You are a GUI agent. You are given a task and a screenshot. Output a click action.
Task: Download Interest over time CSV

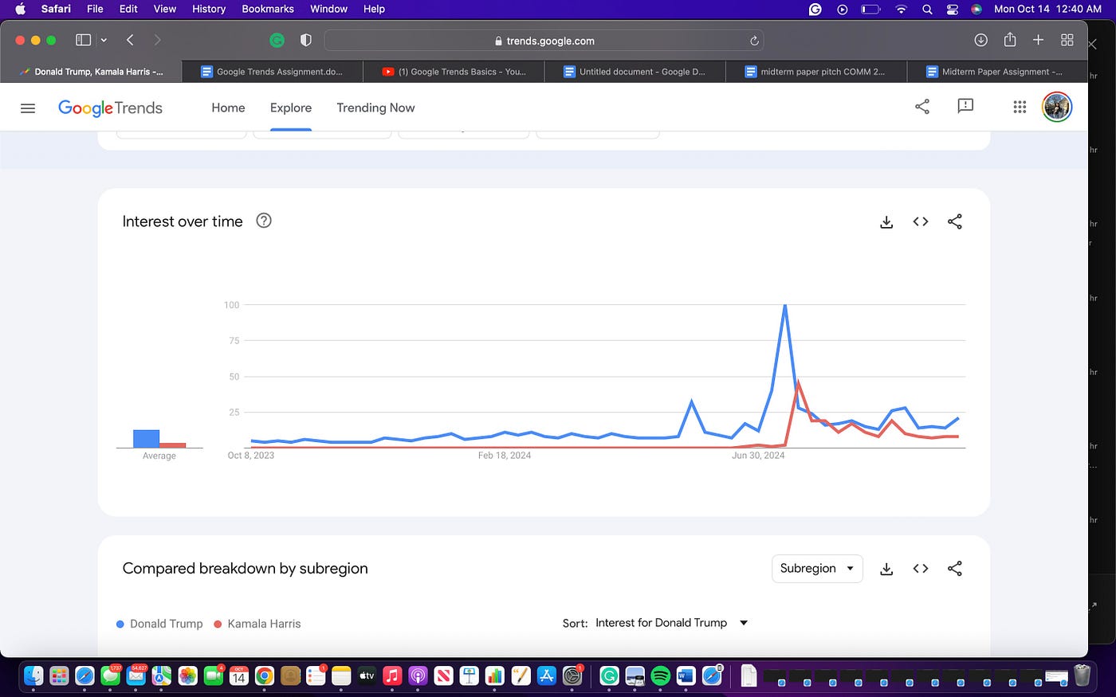886,221
